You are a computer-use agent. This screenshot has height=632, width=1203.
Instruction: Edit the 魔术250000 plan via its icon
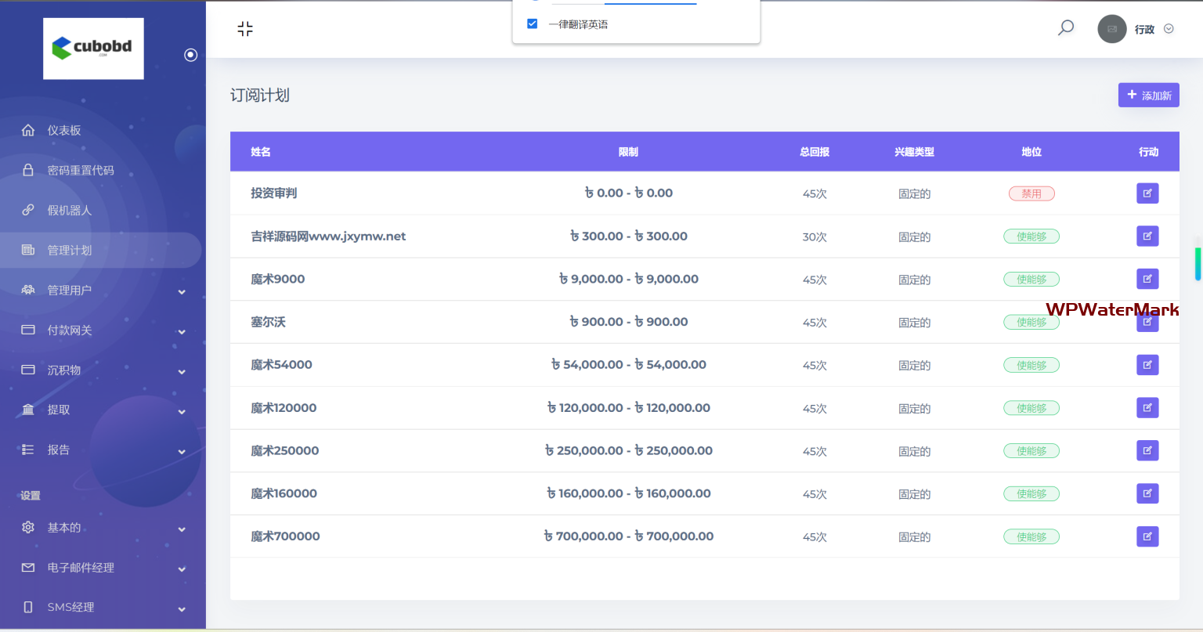pyautogui.click(x=1147, y=450)
